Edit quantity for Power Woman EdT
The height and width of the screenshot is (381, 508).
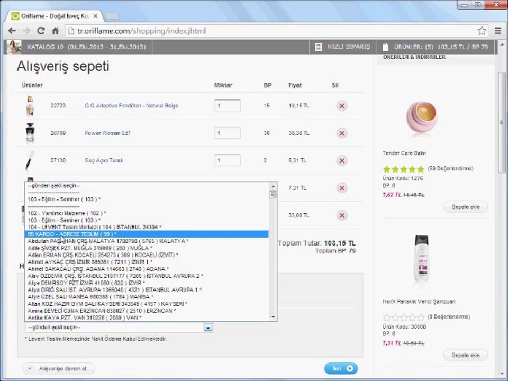[x=228, y=133]
